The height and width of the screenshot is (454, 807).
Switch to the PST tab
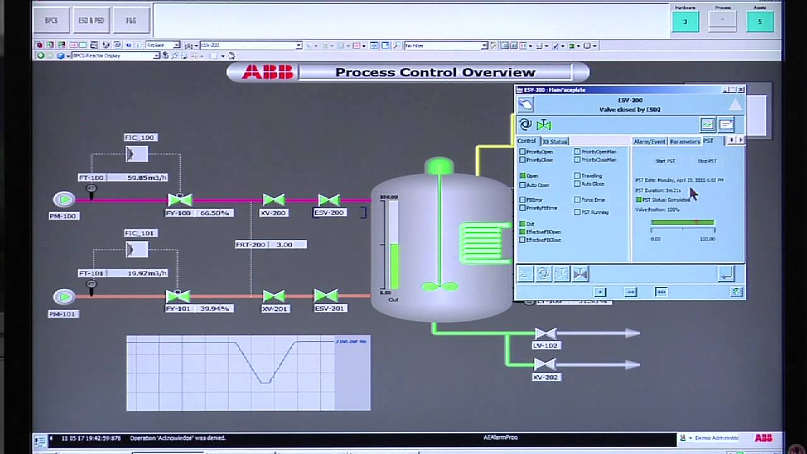[x=709, y=141]
